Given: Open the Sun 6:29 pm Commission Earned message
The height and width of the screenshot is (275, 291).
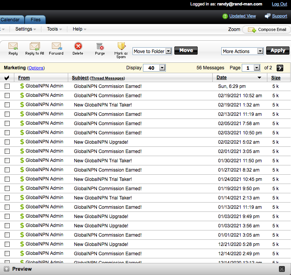Looking at the screenshot, I should click(108, 86).
